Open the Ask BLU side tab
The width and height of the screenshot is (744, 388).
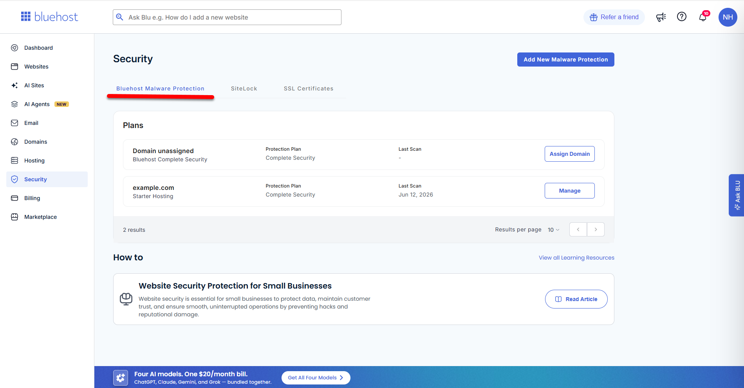737,195
